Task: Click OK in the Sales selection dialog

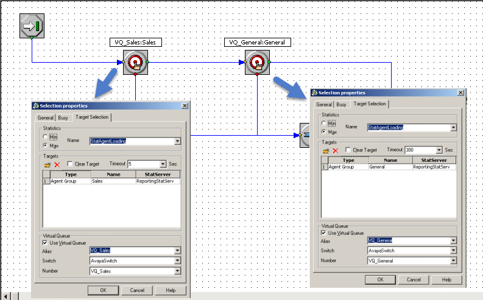Action: coord(103,290)
